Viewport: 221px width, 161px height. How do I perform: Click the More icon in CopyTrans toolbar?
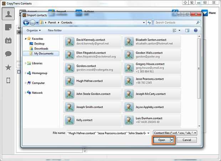[205, 13]
